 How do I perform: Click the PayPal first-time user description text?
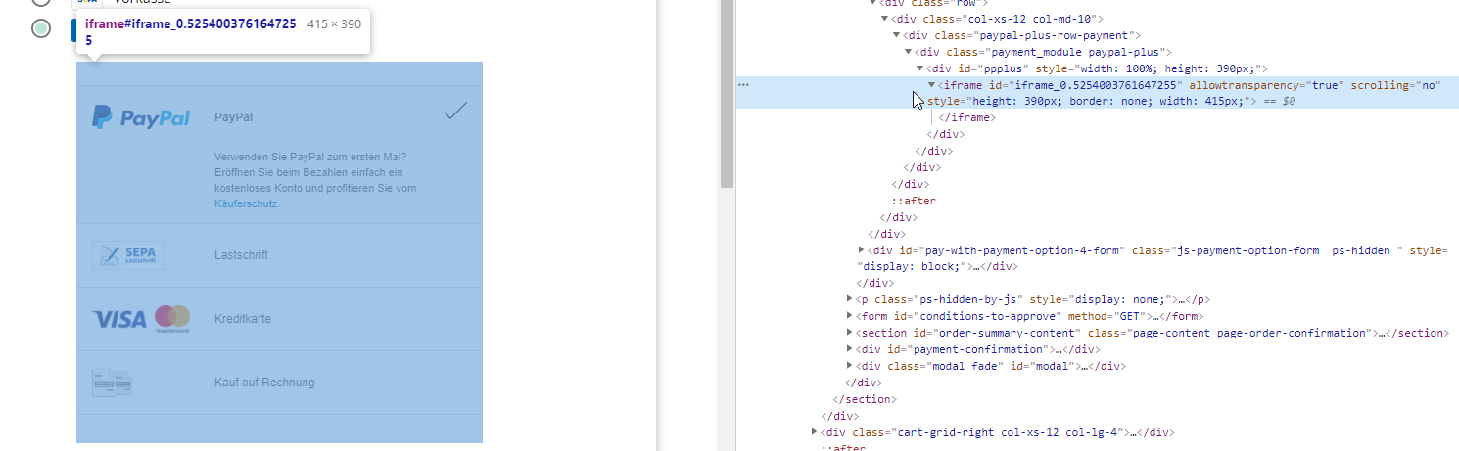tap(315, 180)
